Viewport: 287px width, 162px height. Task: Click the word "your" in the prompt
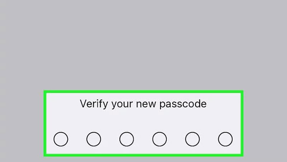(x=122, y=105)
